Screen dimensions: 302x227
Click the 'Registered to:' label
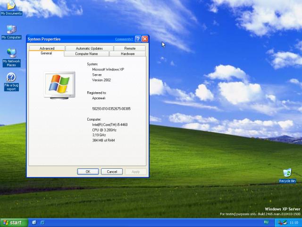click(x=97, y=93)
